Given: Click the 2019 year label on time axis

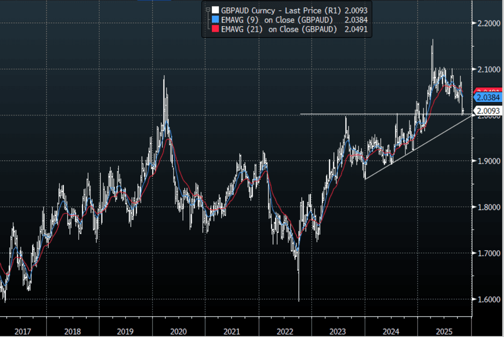Looking at the screenshot, I should [x=125, y=331].
